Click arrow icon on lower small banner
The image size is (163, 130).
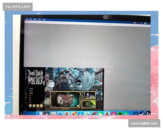point(93,106)
